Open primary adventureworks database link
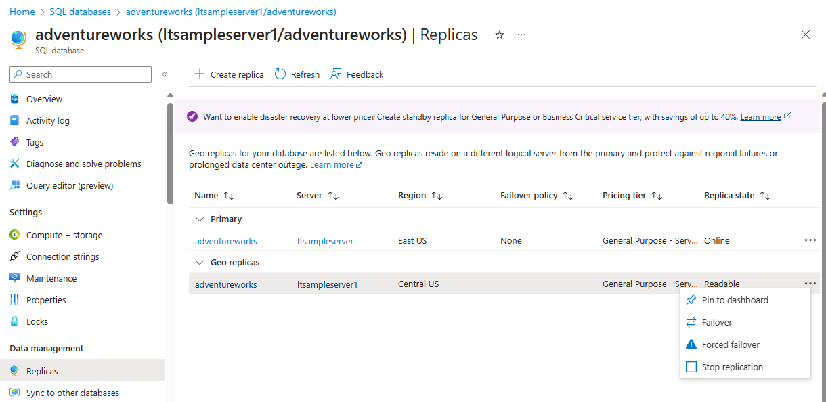The image size is (826, 402). (x=226, y=241)
